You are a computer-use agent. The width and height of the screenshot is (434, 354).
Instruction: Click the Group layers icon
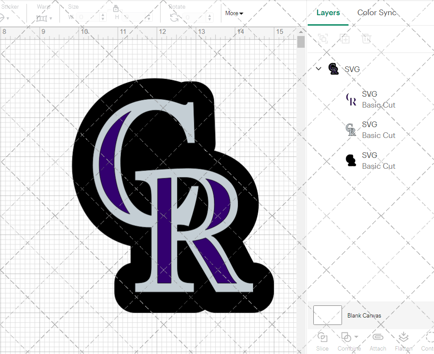[323, 39]
